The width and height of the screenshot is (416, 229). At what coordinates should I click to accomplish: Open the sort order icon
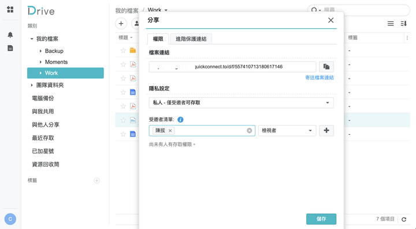pos(403,24)
